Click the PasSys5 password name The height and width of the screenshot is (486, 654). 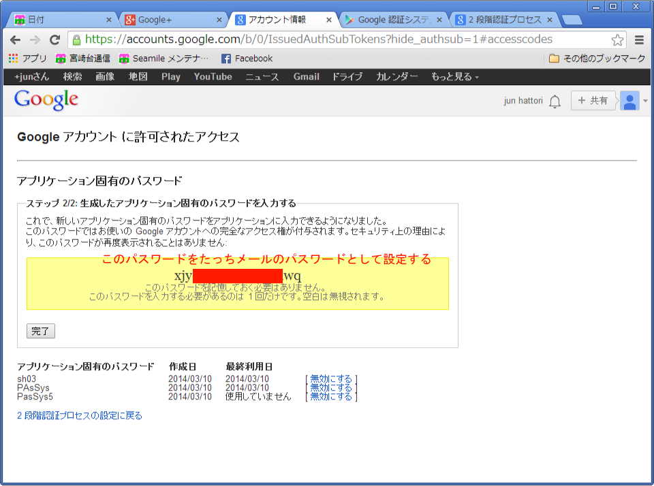35,396
